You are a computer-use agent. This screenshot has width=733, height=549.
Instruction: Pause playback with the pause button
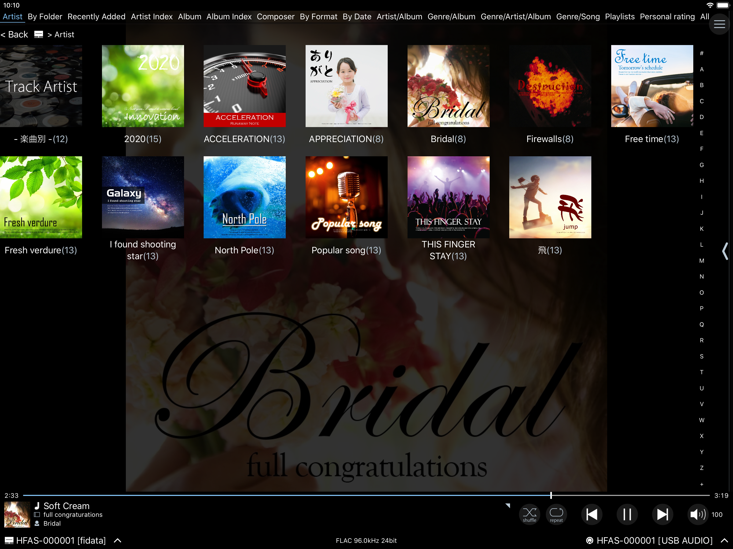coord(627,514)
